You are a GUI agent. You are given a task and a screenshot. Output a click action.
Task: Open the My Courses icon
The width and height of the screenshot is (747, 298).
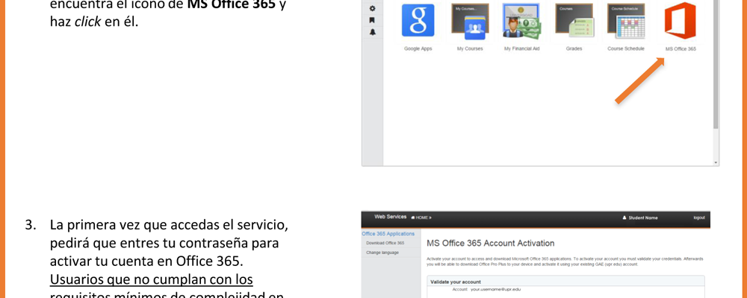click(x=470, y=21)
